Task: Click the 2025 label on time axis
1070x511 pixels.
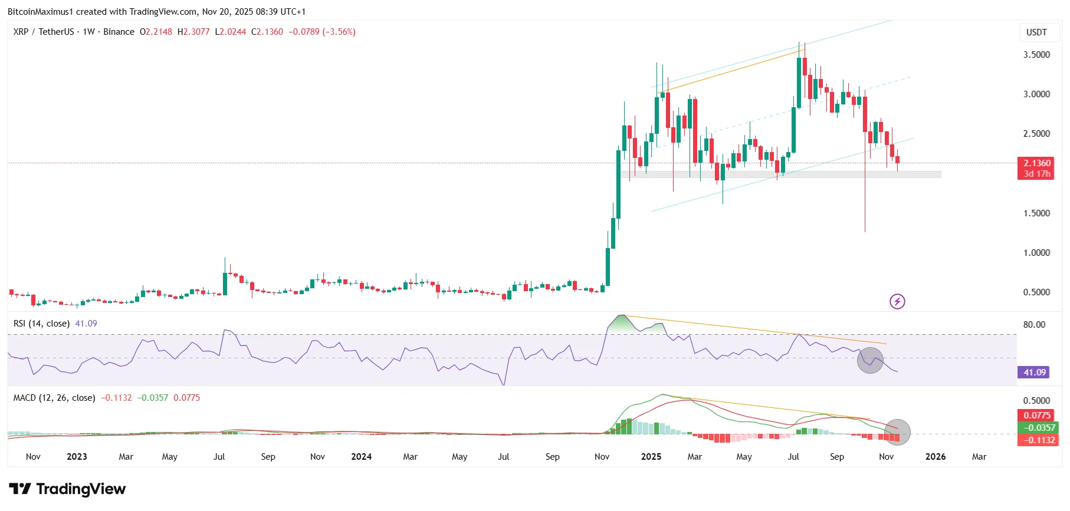Action: click(651, 457)
